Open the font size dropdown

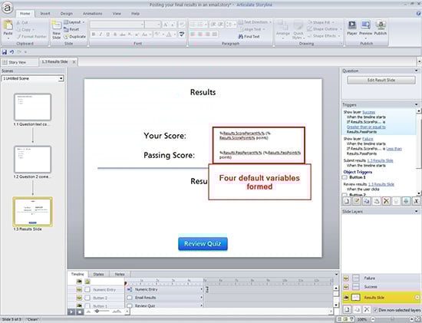coord(159,25)
